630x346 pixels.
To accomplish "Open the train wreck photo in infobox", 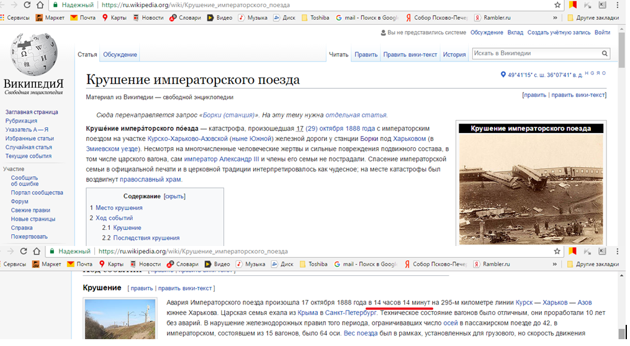I will pos(531,189).
